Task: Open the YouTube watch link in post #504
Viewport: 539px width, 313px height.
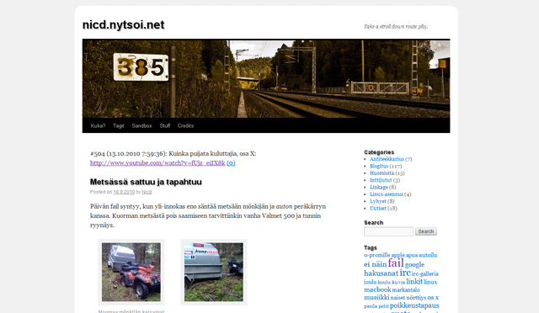Action: [157, 163]
